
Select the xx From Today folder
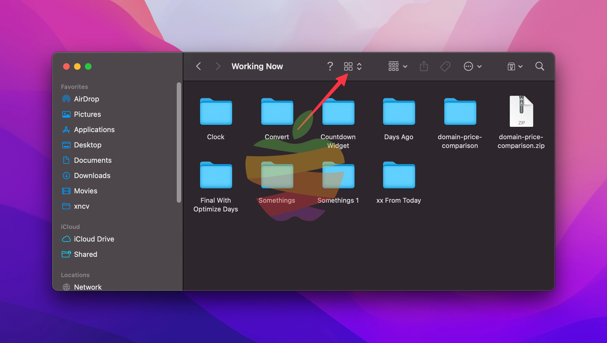click(399, 175)
